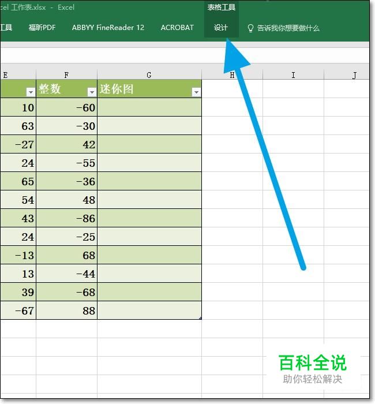Image resolution: width=375 pixels, height=404 pixels.
Task: Select column I header
Action: pyautogui.click(x=293, y=75)
